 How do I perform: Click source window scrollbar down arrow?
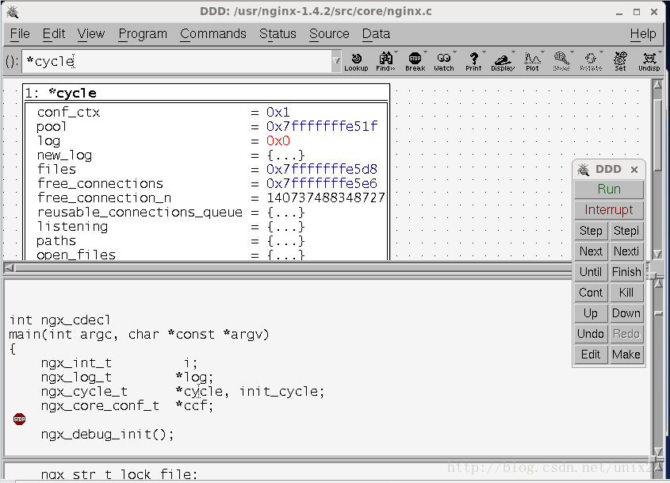(x=658, y=452)
